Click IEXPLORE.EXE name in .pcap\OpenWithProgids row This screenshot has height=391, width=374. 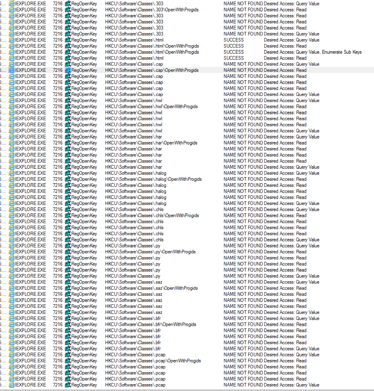click(x=30, y=361)
